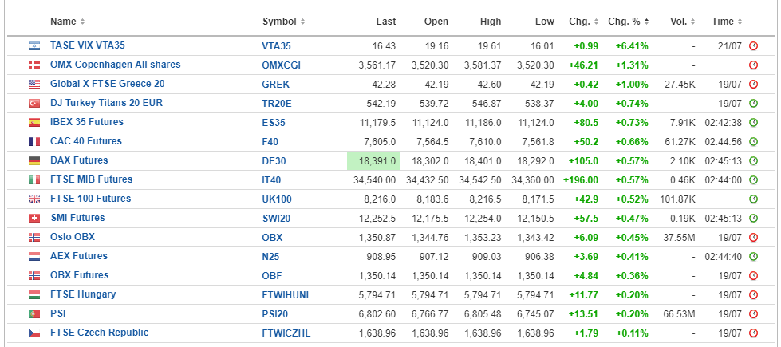
Task: Open the FTSE Hungary link
Action: coord(83,294)
